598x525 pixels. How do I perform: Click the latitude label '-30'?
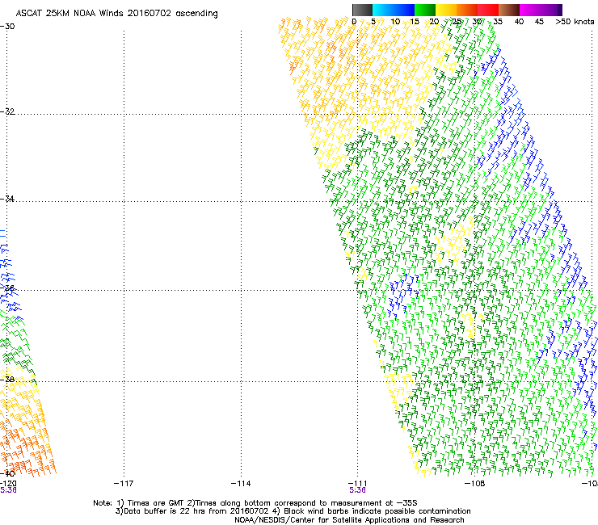7,27
